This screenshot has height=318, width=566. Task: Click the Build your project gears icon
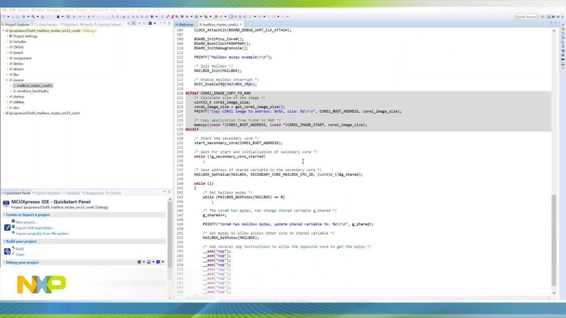pyautogui.click(x=7, y=251)
